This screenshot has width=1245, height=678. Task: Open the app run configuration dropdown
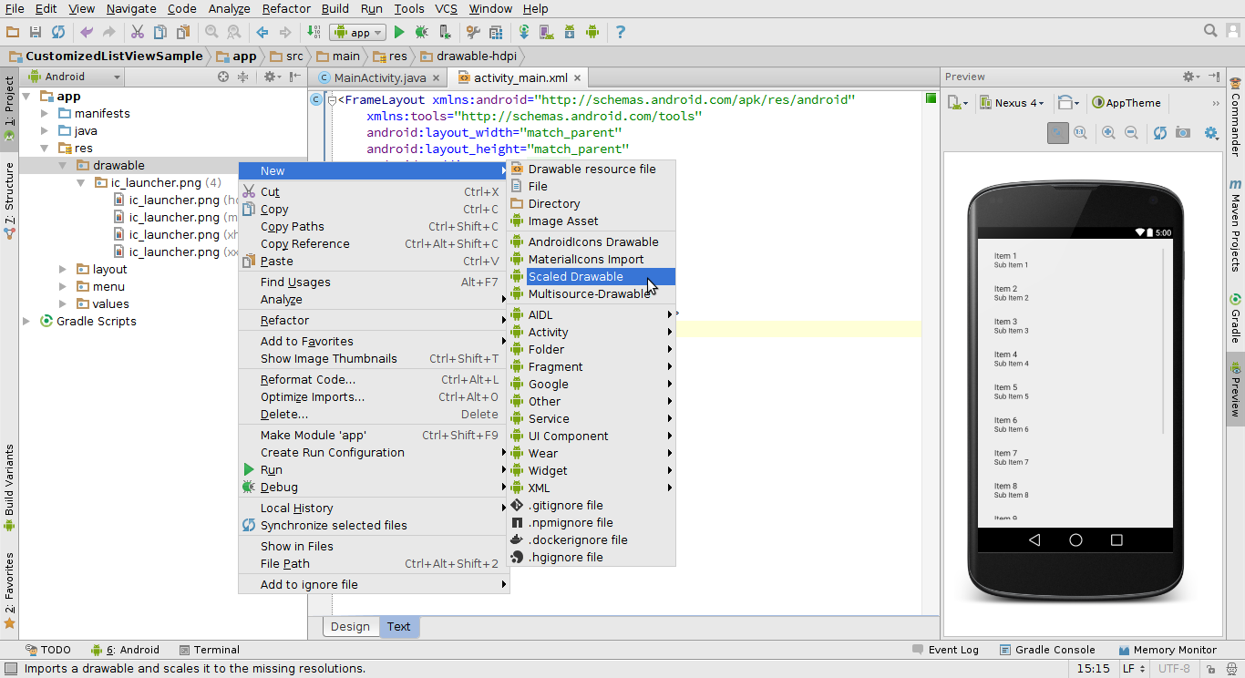pos(359,32)
